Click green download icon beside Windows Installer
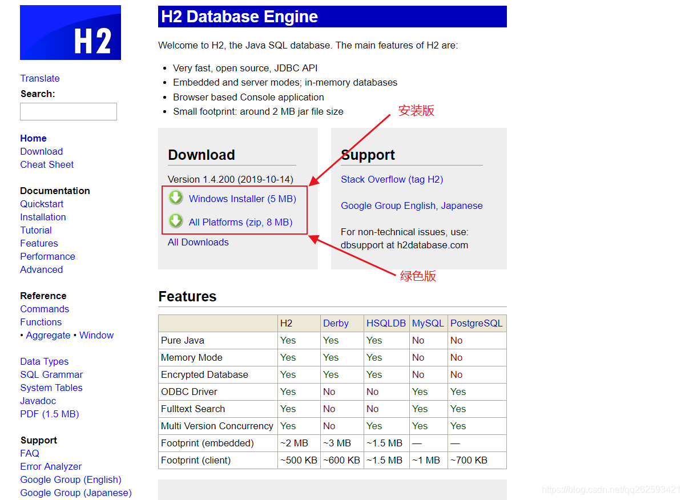Image resolution: width=685 pixels, height=500 pixels. point(176,197)
